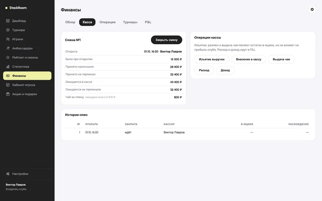Image resolution: width=322 pixels, height=201 pixels.
Task: Open Игроки in the sidebar
Action: point(27,39)
